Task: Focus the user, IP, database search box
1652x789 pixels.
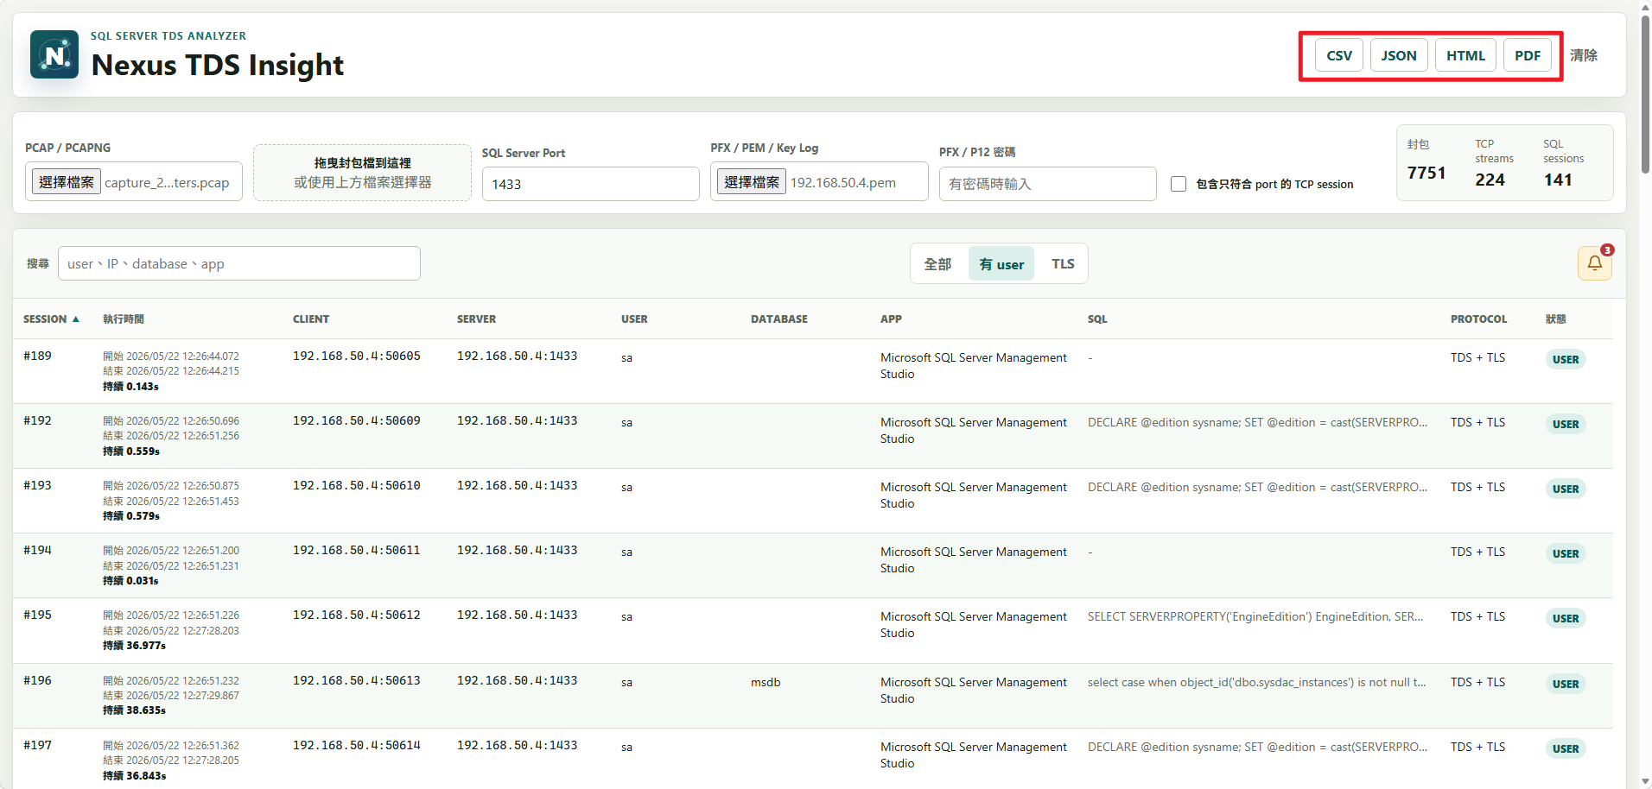Action: (x=239, y=263)
